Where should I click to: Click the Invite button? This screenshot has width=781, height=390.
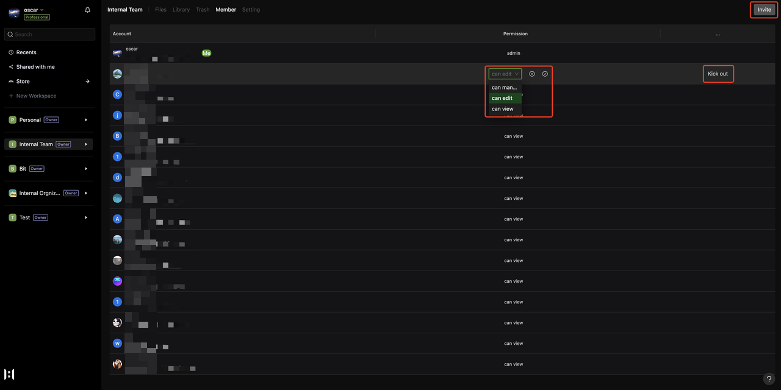(764, 10)
